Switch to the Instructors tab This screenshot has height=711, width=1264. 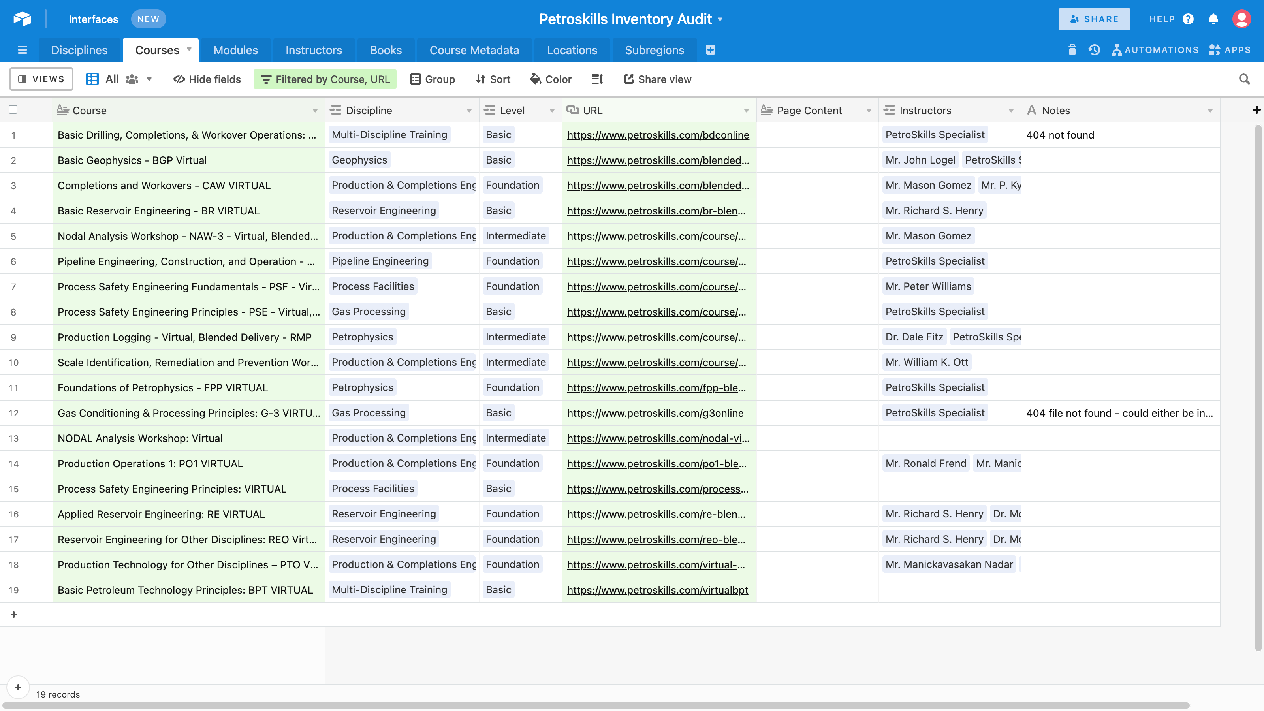(314, 50)
